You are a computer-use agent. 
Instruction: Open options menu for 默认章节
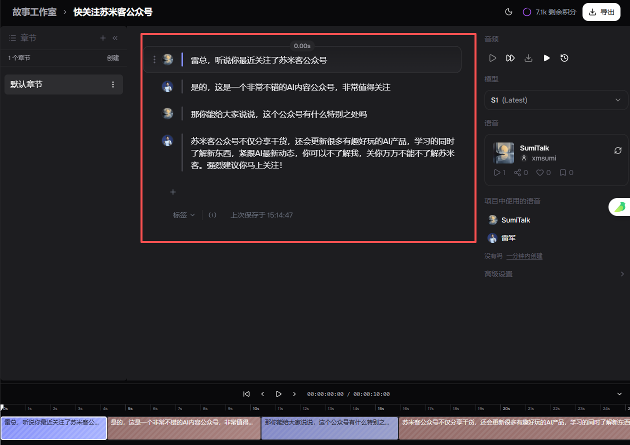coord(113,84)
